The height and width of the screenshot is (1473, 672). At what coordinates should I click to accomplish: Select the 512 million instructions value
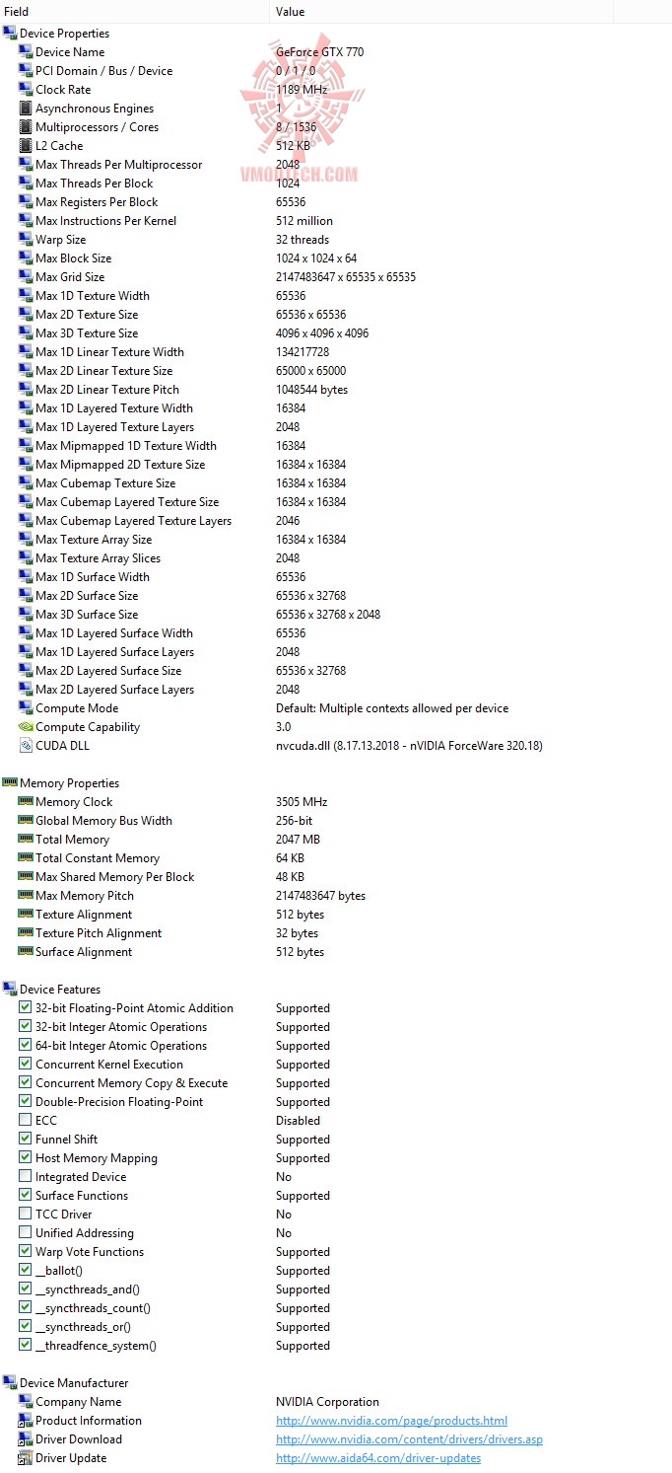pyautogui.click(x=304, y=221)
